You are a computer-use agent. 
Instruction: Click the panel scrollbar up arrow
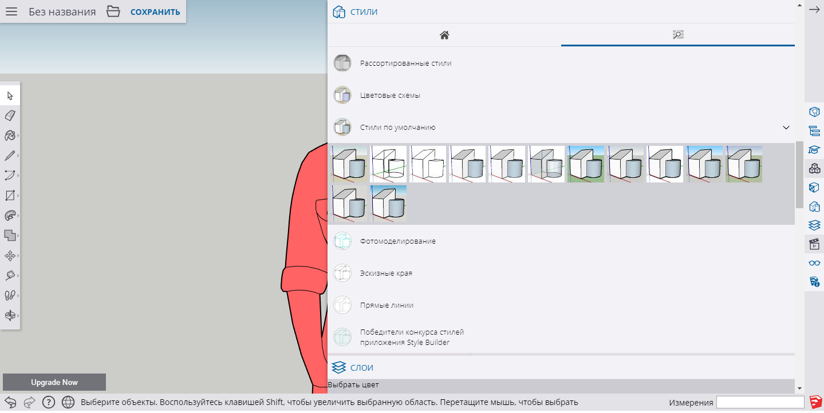coord(799,4)
